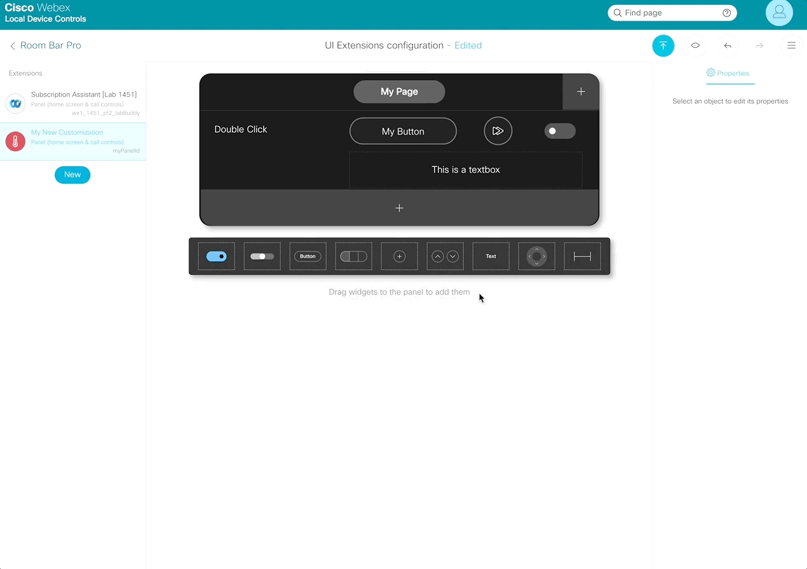
Task: Select the icon button widget in palette
Action: coord(399,257)
